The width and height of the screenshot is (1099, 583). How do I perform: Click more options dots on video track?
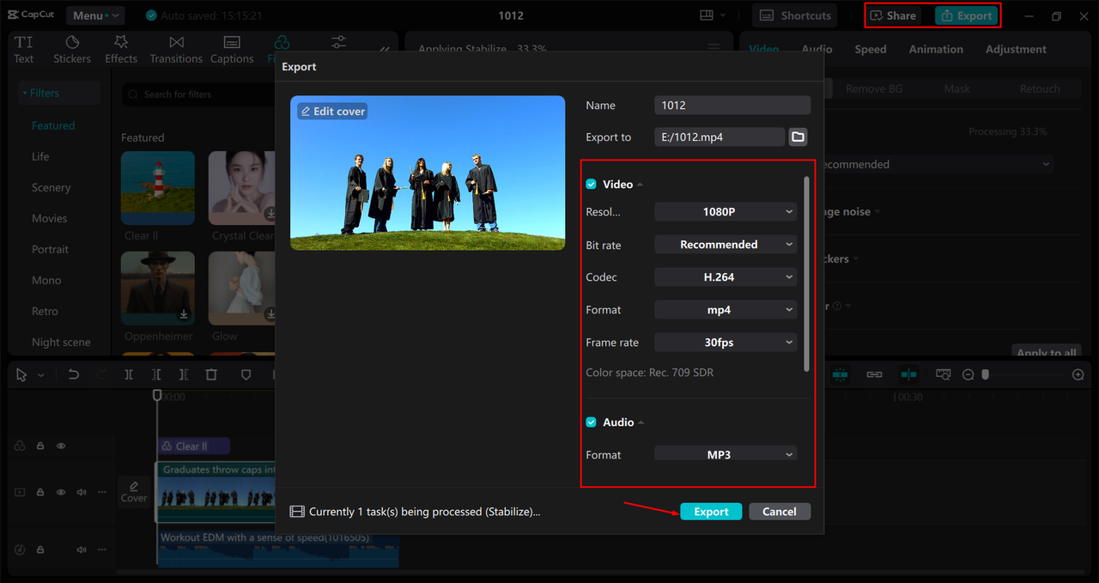(x=102, y=492)
